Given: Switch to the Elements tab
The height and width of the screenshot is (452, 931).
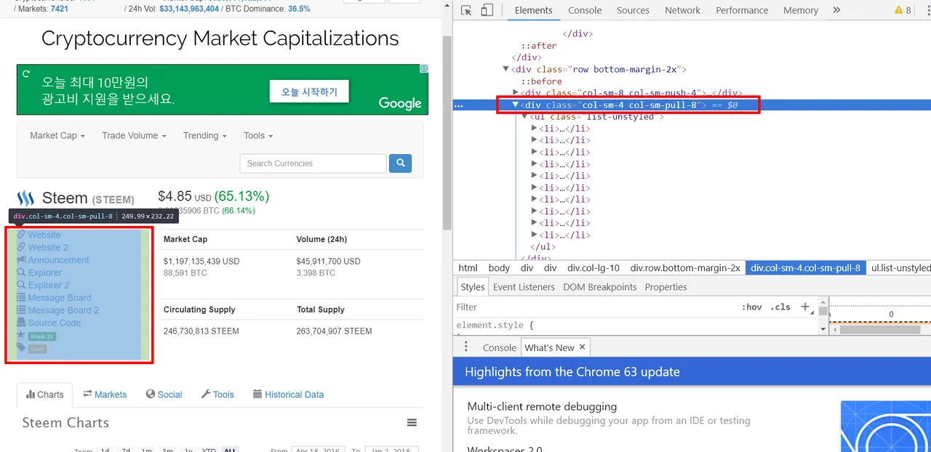Looking at the screenshot, I should 534,10.
